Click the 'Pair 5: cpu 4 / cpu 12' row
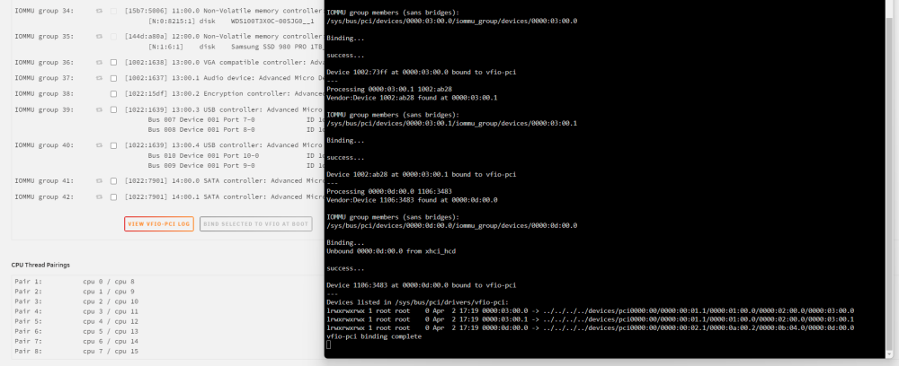Screen dimensions: 899x366 (x=76, y=321)
